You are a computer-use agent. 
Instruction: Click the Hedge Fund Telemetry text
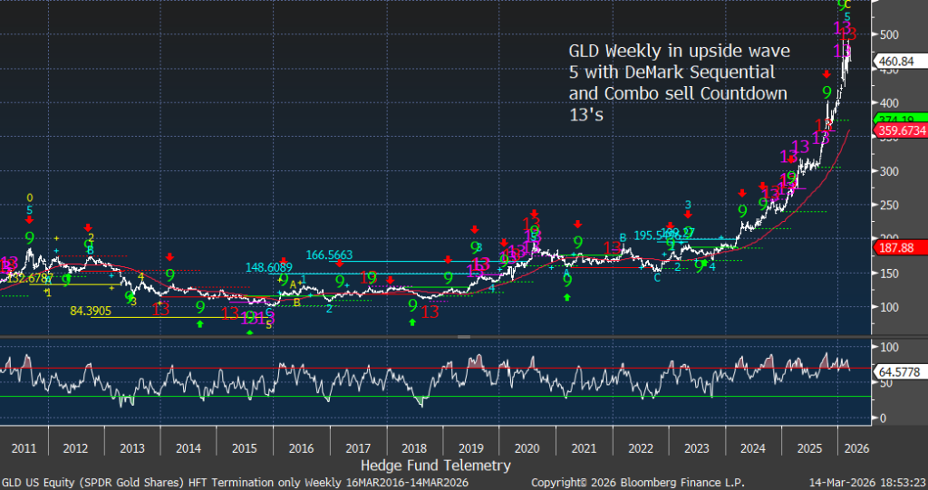tap(436, 466)
